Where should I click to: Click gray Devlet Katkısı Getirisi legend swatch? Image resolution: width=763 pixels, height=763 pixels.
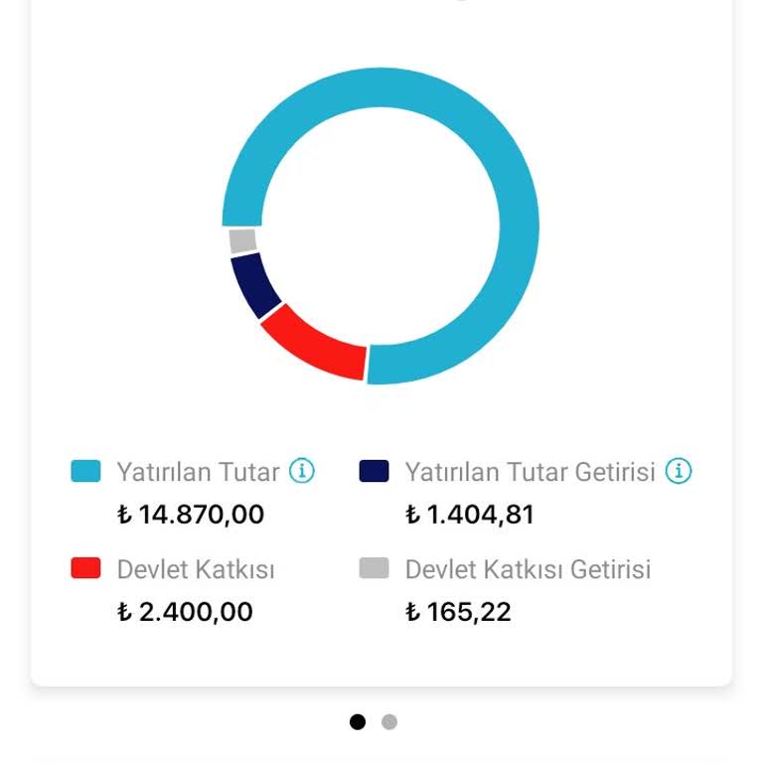pyautogui.click(x=374, y=568)
